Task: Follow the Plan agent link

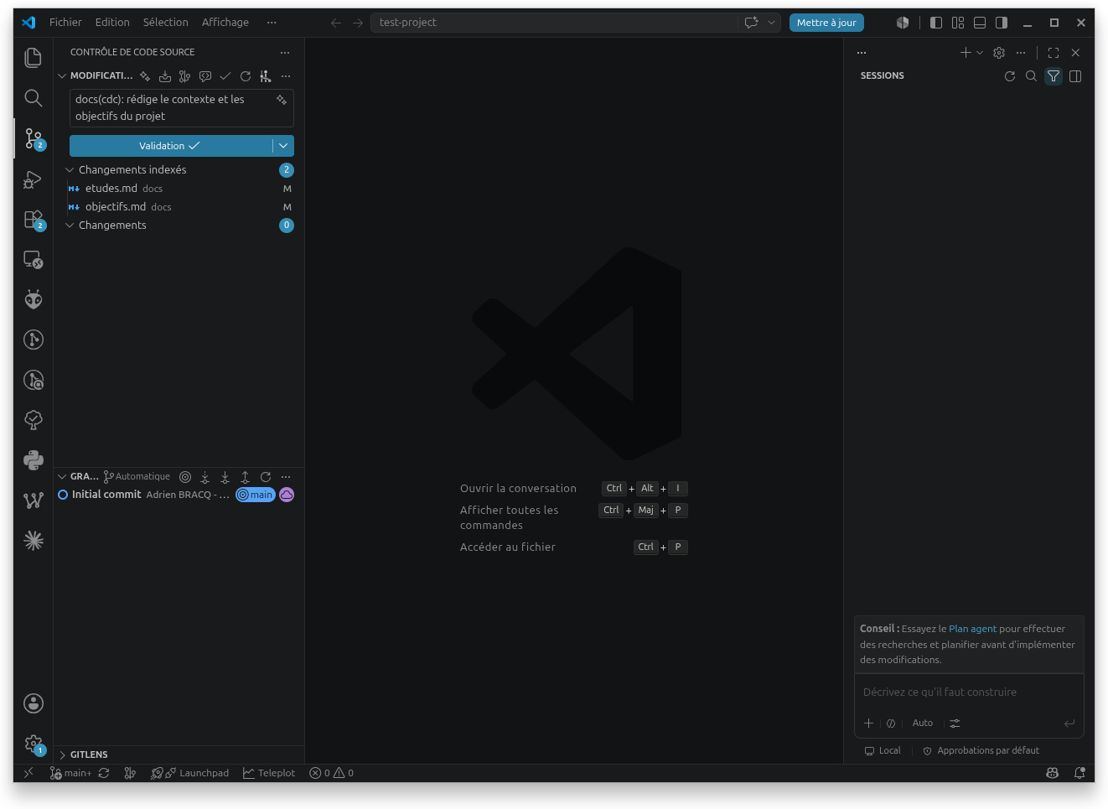Action: coord(972,629)
